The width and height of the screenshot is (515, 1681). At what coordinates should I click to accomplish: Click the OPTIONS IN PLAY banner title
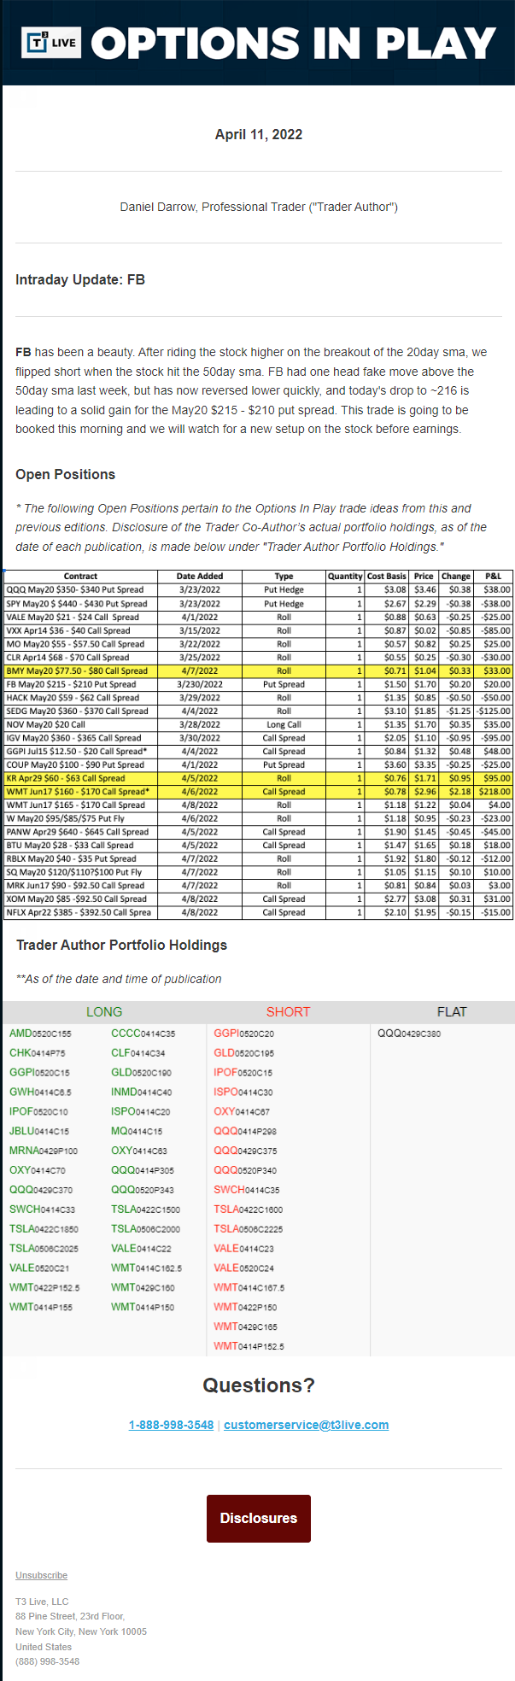pos(293,44)
